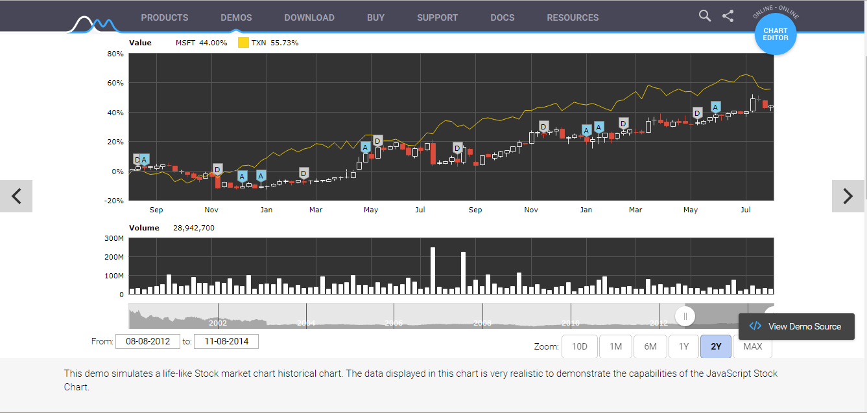Go to next demo with right arrow
The height and width of the screenshot is (413, 867).
pyautogui.click(x=848, y=196)
